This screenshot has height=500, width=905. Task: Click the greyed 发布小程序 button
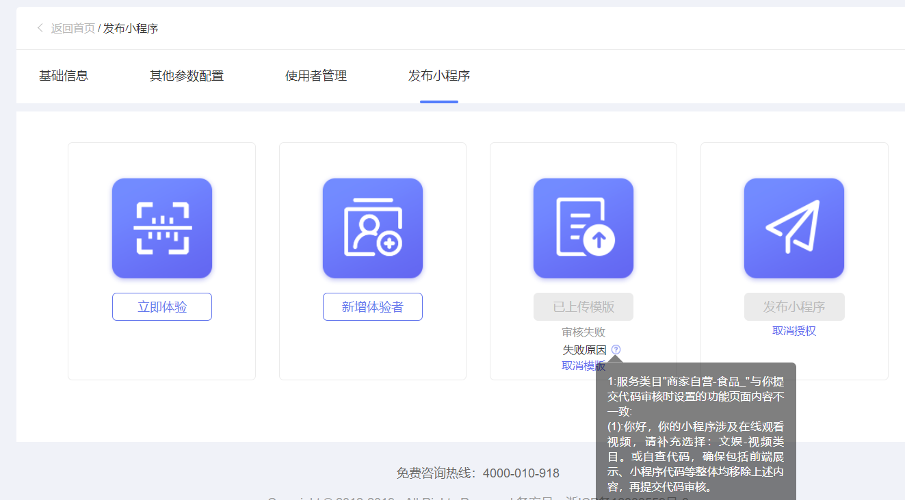pos(794,307)
